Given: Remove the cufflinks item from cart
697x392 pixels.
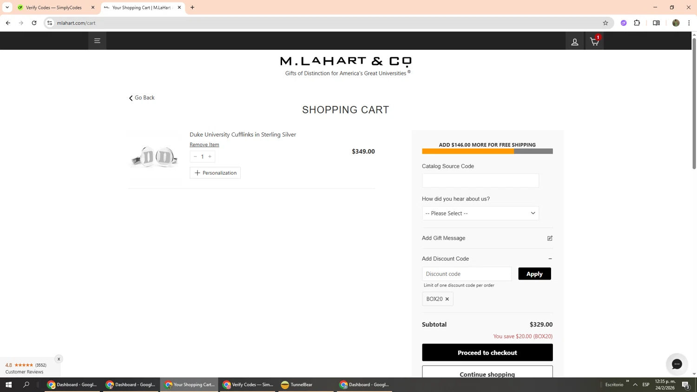Looking at the screenshot, I should pos(204,144).
